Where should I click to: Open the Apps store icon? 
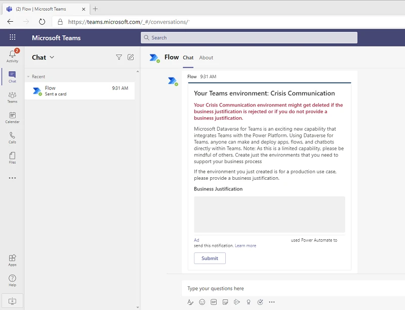click(x=12, y=260)
